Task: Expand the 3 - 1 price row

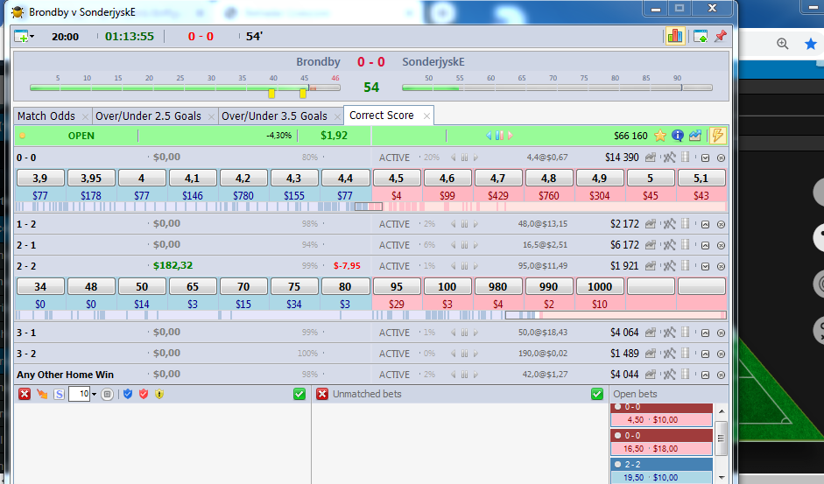Action: tap(705, 333)
